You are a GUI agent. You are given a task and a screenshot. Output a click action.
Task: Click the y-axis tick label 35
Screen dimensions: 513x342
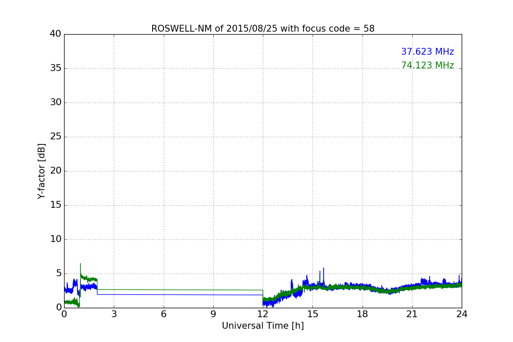[x=56, y=68]
